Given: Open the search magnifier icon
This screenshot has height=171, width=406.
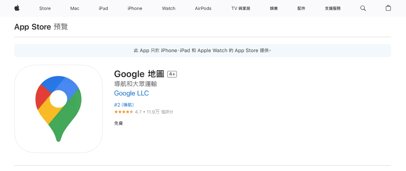Looking at the screenshot, I should [363, 8].
